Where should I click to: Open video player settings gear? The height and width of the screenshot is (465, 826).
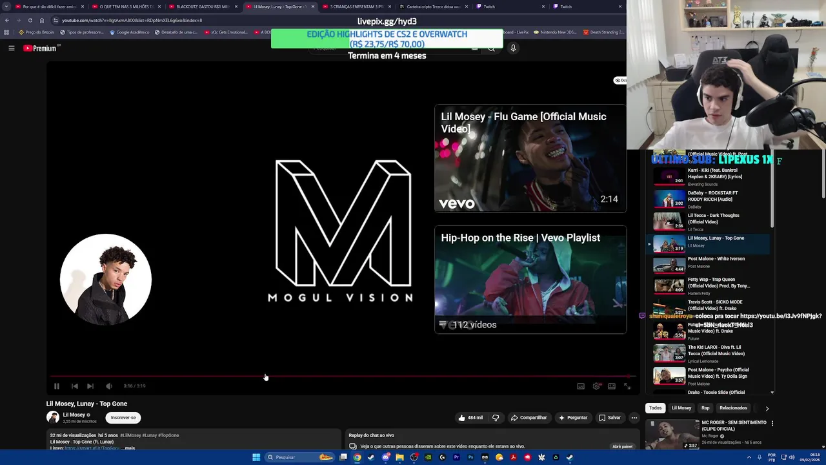[596, 386]
